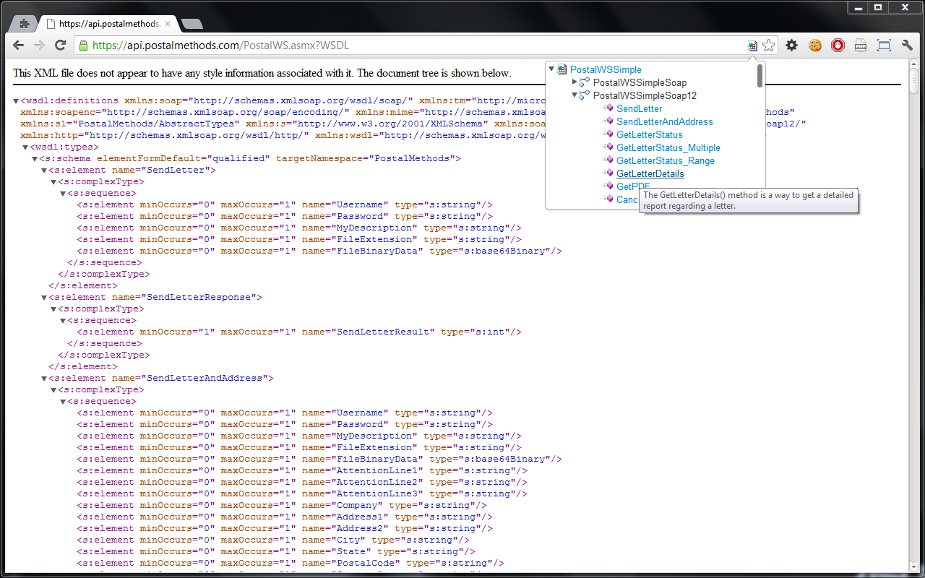The height and width of the screenshot is (578, 925).
Task: Click the purple icon beside SendLetter
Action: (x=608, y=108)
